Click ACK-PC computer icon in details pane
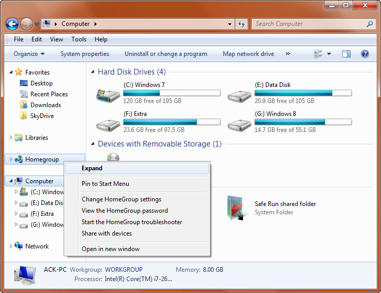 click(x=25, y=275)
